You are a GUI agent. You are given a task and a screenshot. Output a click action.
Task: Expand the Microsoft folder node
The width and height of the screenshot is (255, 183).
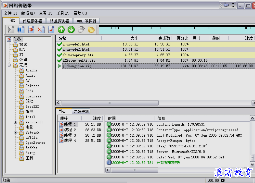(x=15, y=122)
